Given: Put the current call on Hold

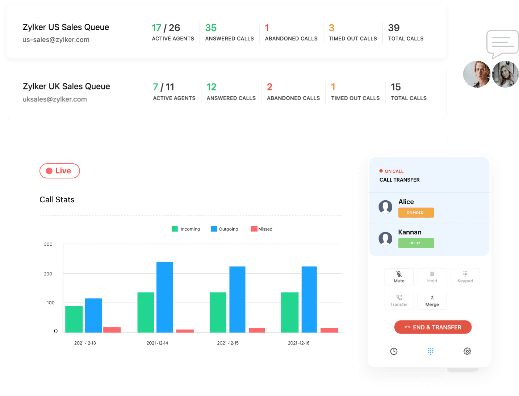Looking at the screenshot, I should (432, 277).
